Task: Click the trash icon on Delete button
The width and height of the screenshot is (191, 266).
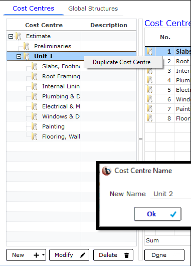Action: click(127, 255)
